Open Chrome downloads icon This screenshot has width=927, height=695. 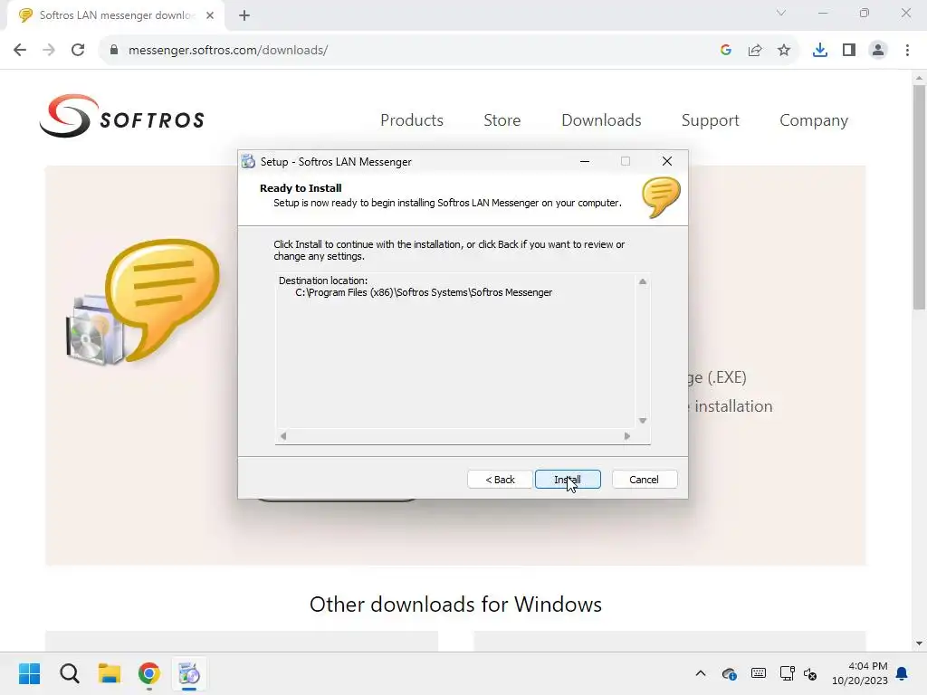click(820, 51)
